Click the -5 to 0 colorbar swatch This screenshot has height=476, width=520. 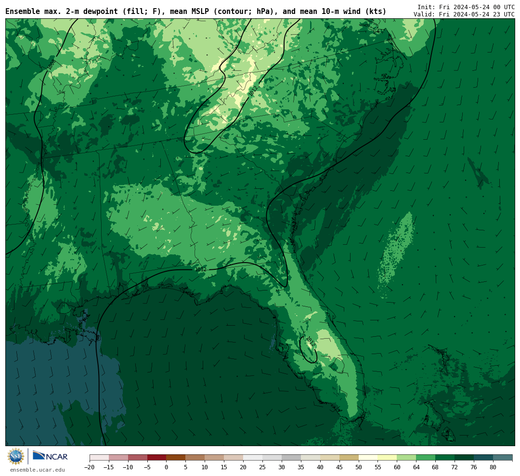point(157,457)
